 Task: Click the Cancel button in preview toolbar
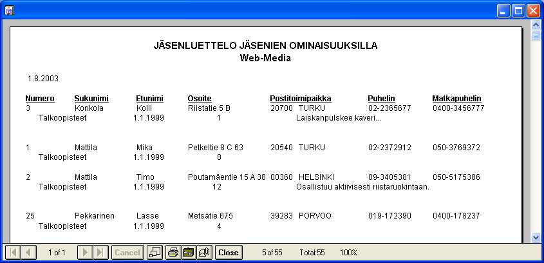click(x=127, y=253)
